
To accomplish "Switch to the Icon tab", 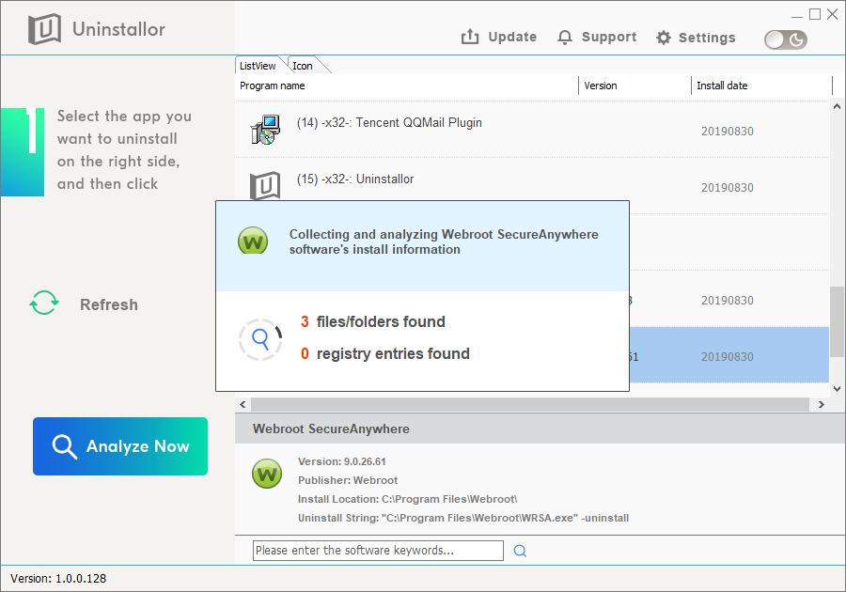I will point(303,66).
